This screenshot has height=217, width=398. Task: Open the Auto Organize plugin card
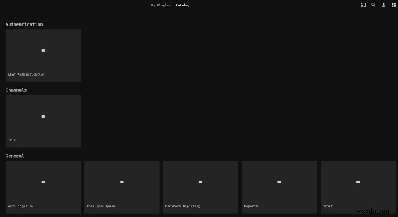(x=43, y=187)
